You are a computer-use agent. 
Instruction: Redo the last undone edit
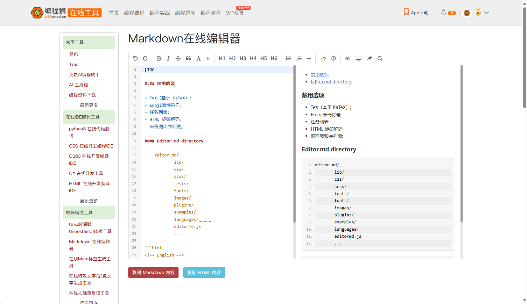point(145,58)
